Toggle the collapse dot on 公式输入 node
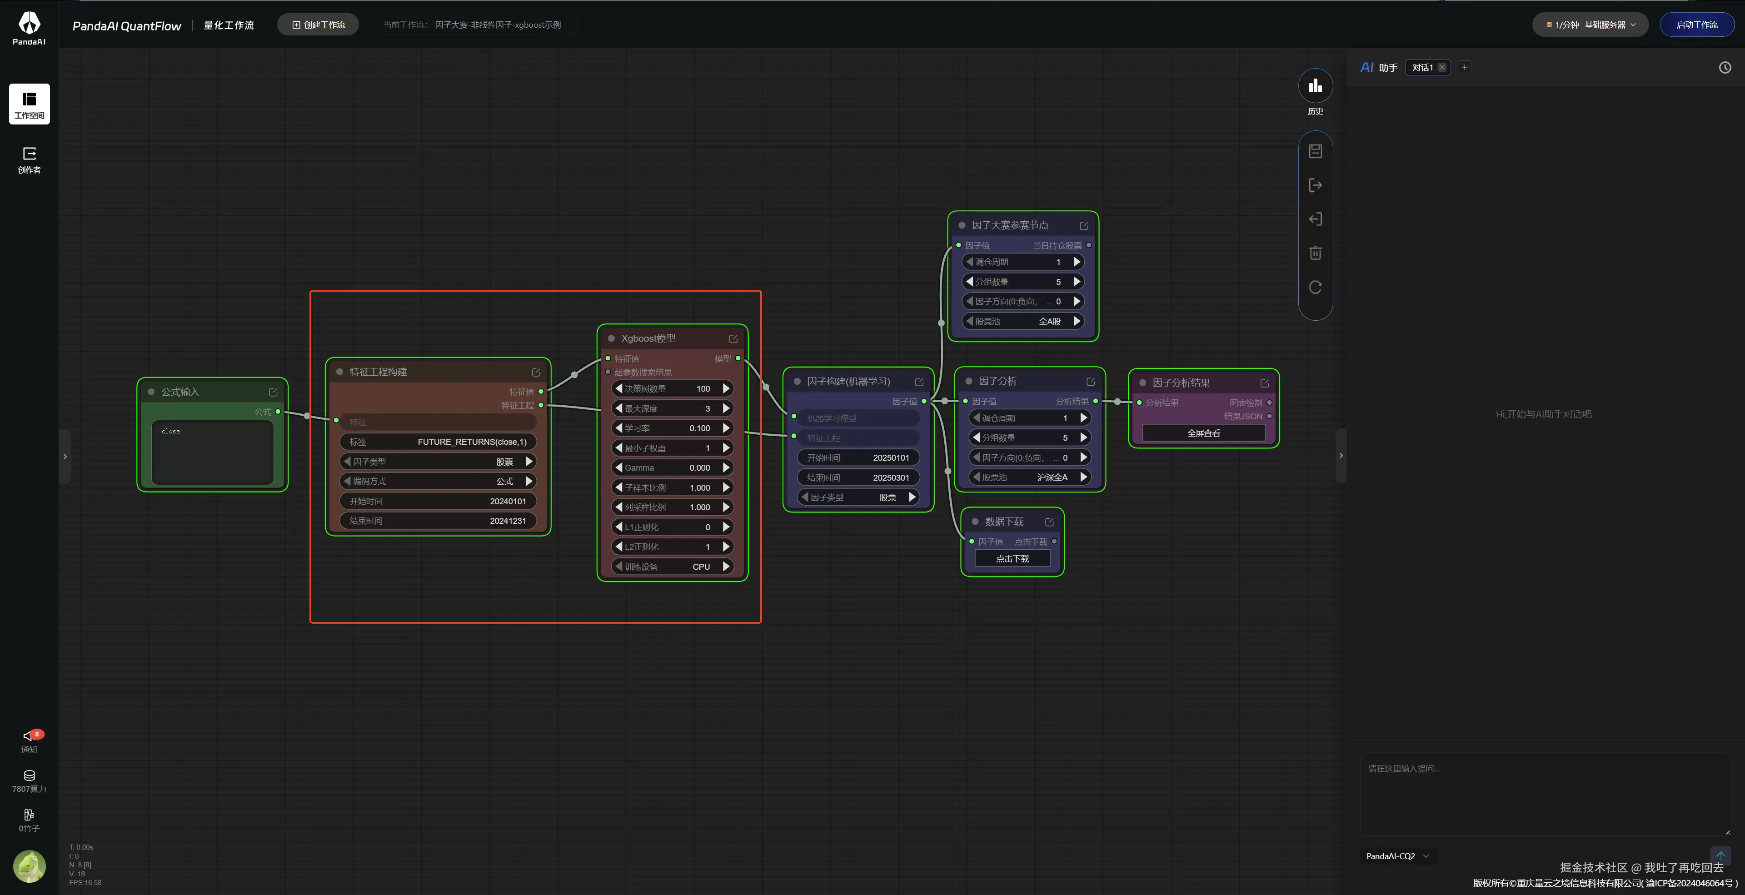1745x895 pixels. (x=151, y=391)
